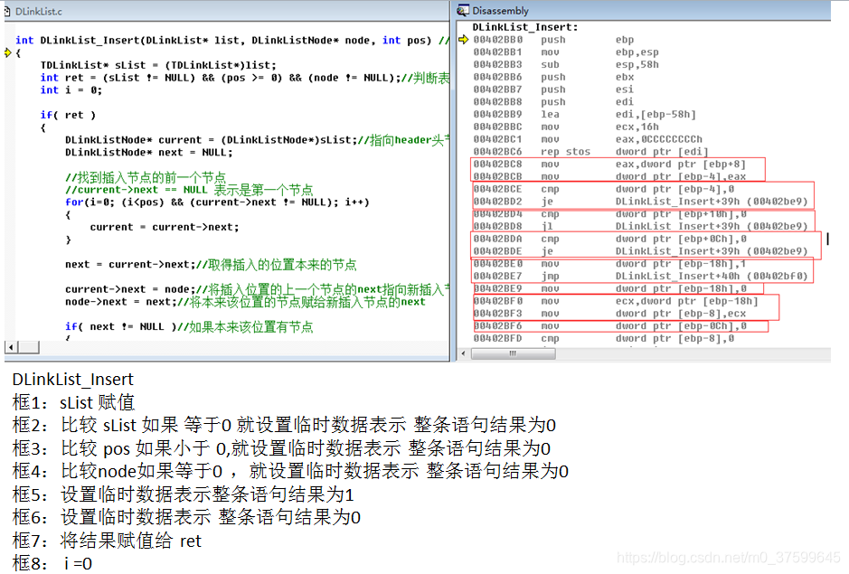Viewport: 849px width, 574px height.
Task: Click the 'push ebp' instruction line
Action: click(x=553, y=40)
